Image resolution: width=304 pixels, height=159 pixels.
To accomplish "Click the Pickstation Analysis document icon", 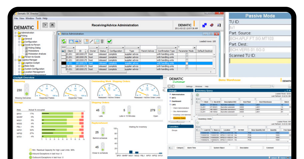I will pyautogui.click(x=26, y=54).
